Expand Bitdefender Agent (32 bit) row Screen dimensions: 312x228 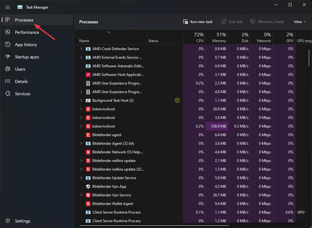(81, 143)
